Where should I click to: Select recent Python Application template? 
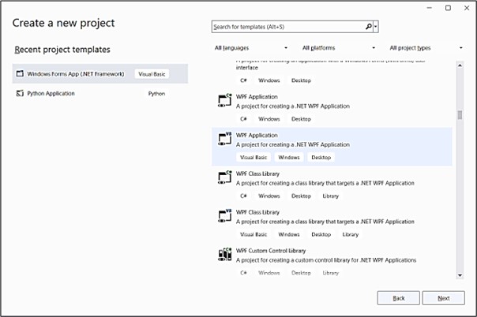click(100, 93)
